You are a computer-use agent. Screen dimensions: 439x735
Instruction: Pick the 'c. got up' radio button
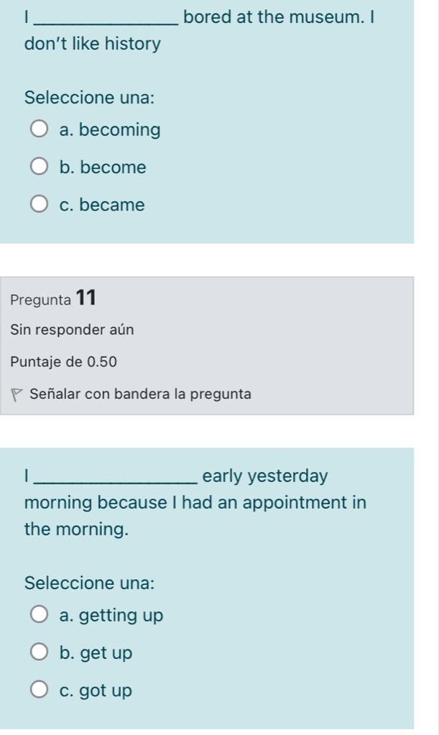click(x=40, y=690)
